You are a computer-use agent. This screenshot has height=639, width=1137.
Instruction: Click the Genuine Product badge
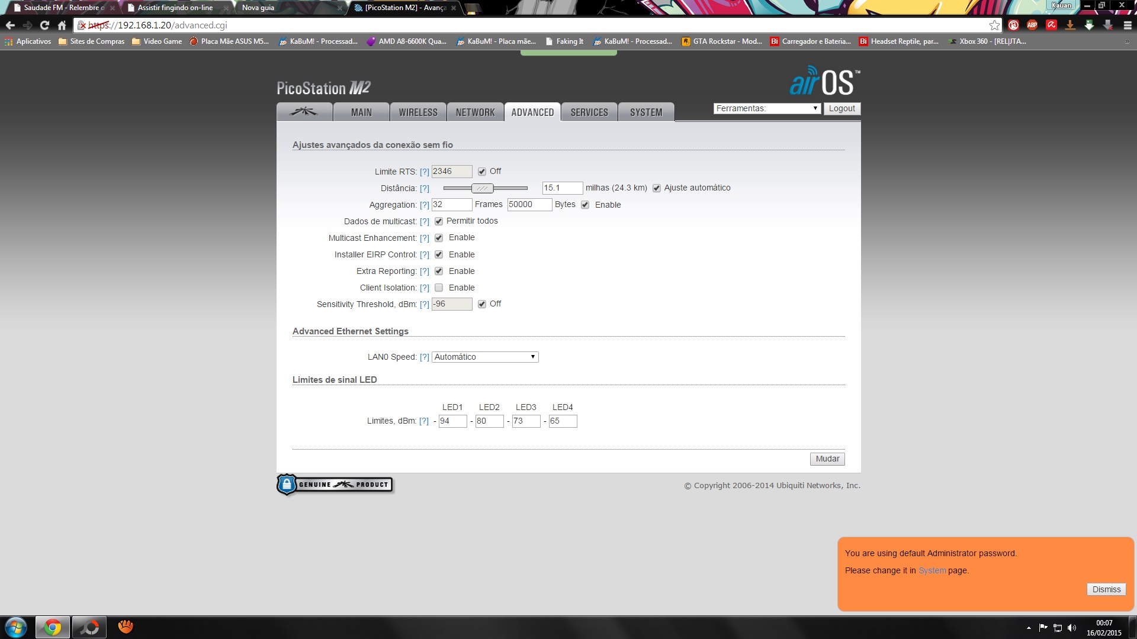click(x=335, y=485)
